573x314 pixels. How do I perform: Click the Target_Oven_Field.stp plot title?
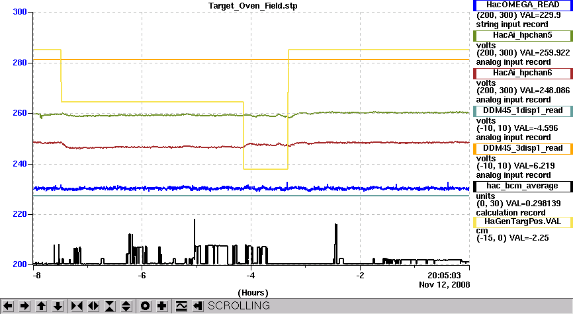click(x=253, y=6)
